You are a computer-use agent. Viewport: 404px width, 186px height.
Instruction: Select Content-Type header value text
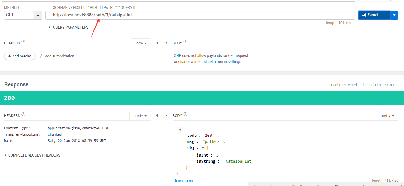pyautogui.click(x=78, y=128)
